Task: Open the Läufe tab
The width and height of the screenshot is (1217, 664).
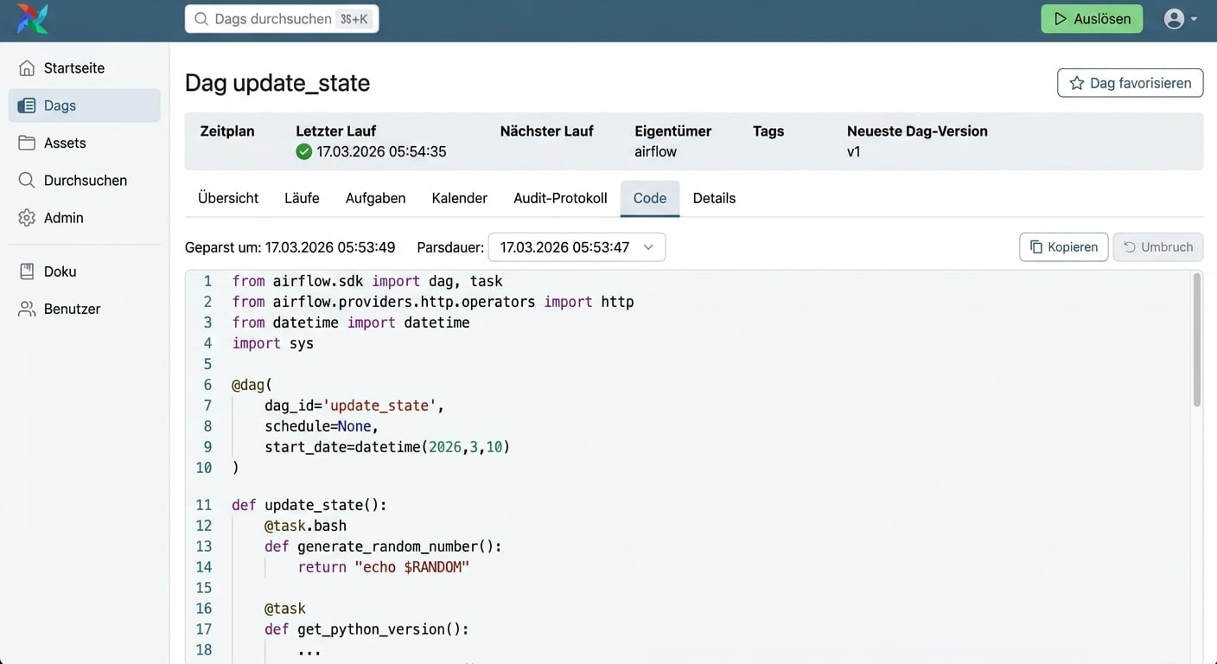Action: (302, 198)
